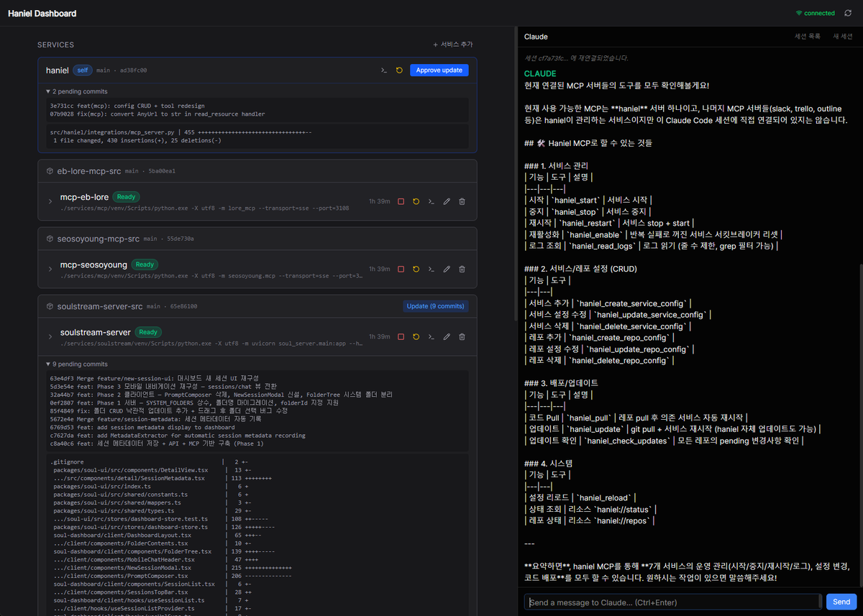Click the chat panel vertical scrollbar
Screen dimensions: 863x616
(x=860, y=426)
